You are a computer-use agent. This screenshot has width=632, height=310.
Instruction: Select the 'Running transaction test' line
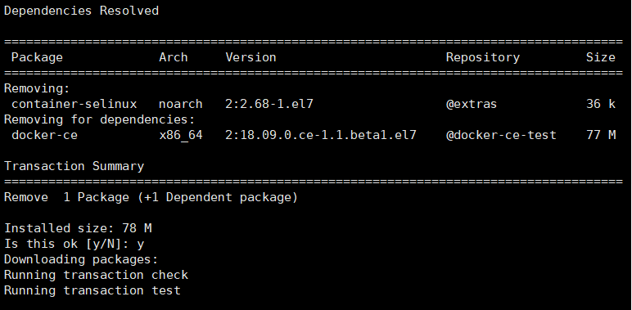click(93, 290)
